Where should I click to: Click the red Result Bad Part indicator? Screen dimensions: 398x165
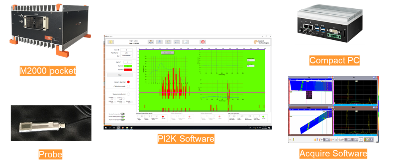pos(128,82)
